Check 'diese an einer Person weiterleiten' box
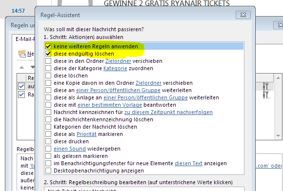The width and height of the screenshot is (283, 191). pos(48,90)
